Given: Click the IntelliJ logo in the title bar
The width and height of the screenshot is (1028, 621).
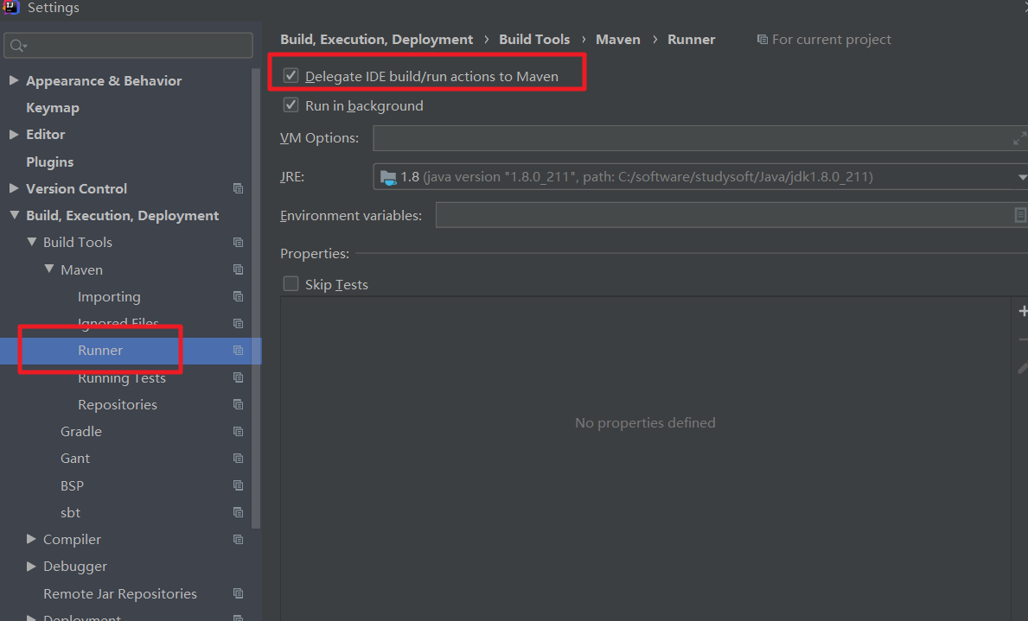Looking at the screenshot, I should pos(10,7).
